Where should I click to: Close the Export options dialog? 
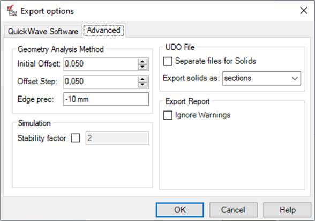(304, 10)
